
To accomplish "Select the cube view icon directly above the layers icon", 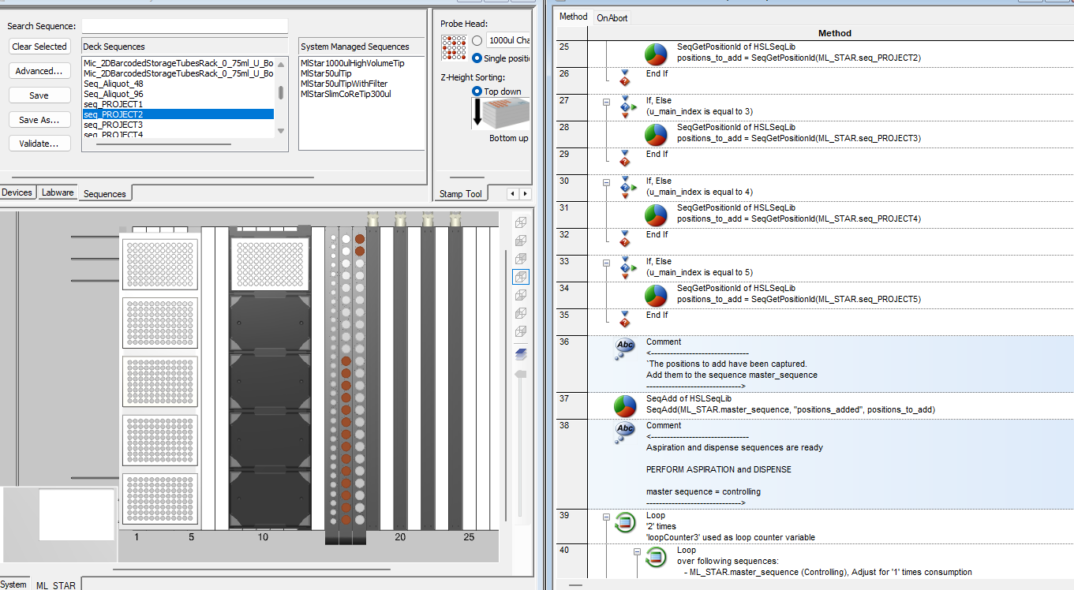I will click(x=521, y=331).
